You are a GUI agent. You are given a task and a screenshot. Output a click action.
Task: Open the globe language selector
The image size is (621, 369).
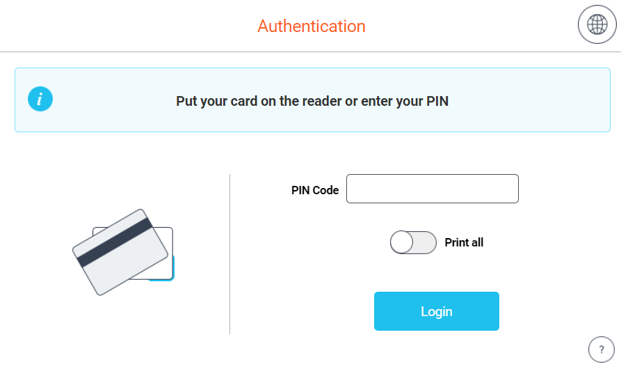[597, 24]
